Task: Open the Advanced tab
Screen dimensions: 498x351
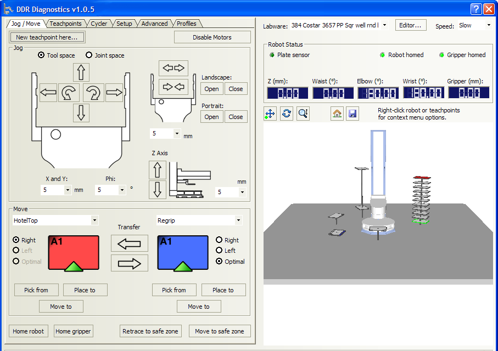Action: [x=154, y=24]
